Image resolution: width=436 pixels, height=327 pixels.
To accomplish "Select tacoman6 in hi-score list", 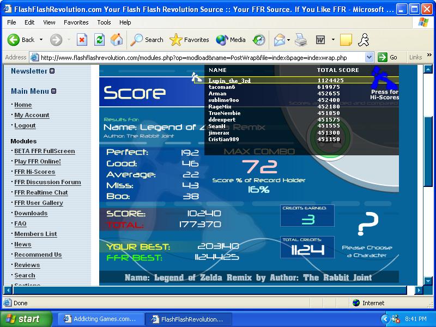I will (222, 87).
